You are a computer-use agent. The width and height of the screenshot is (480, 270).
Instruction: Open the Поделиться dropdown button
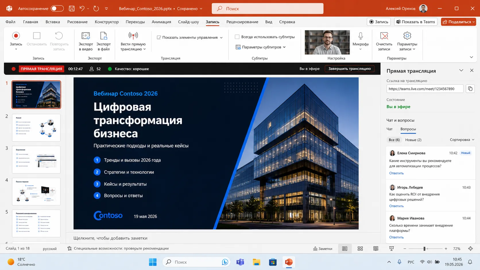point(458,22)
